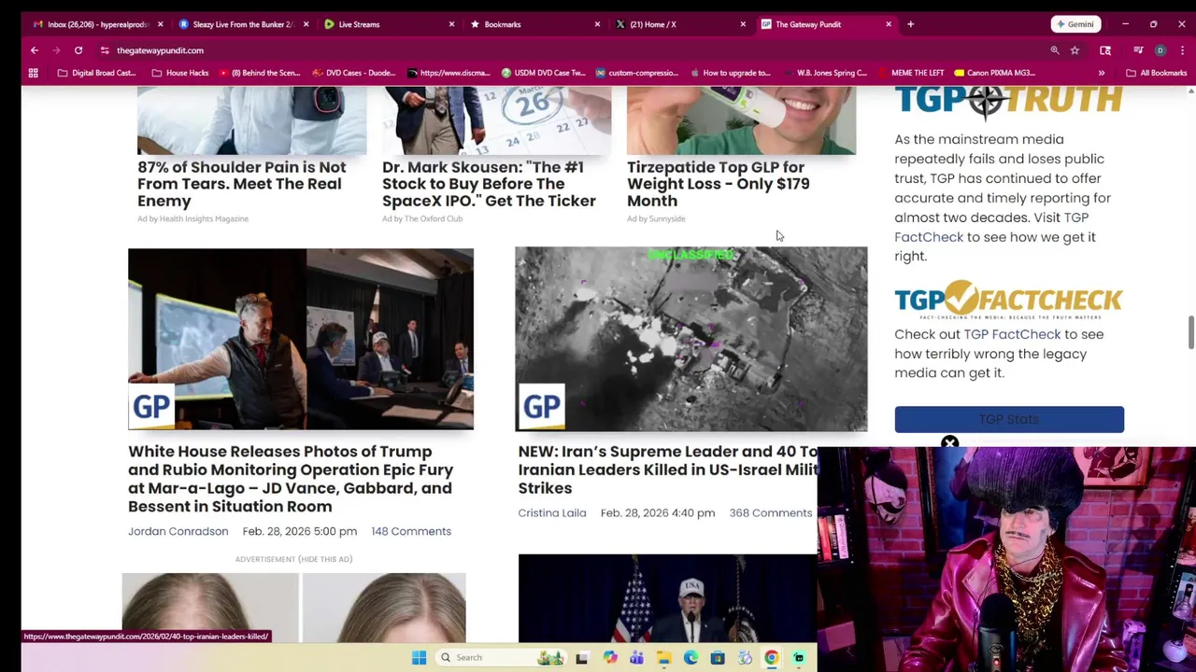Open custom-compression bookmark
1196x672 pixels.
[638, 73]
